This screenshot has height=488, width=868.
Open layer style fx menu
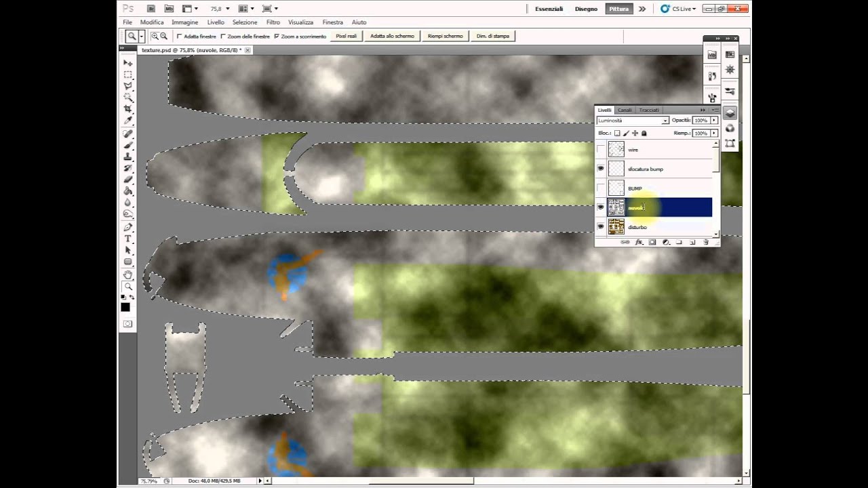[x=639, y=242]
